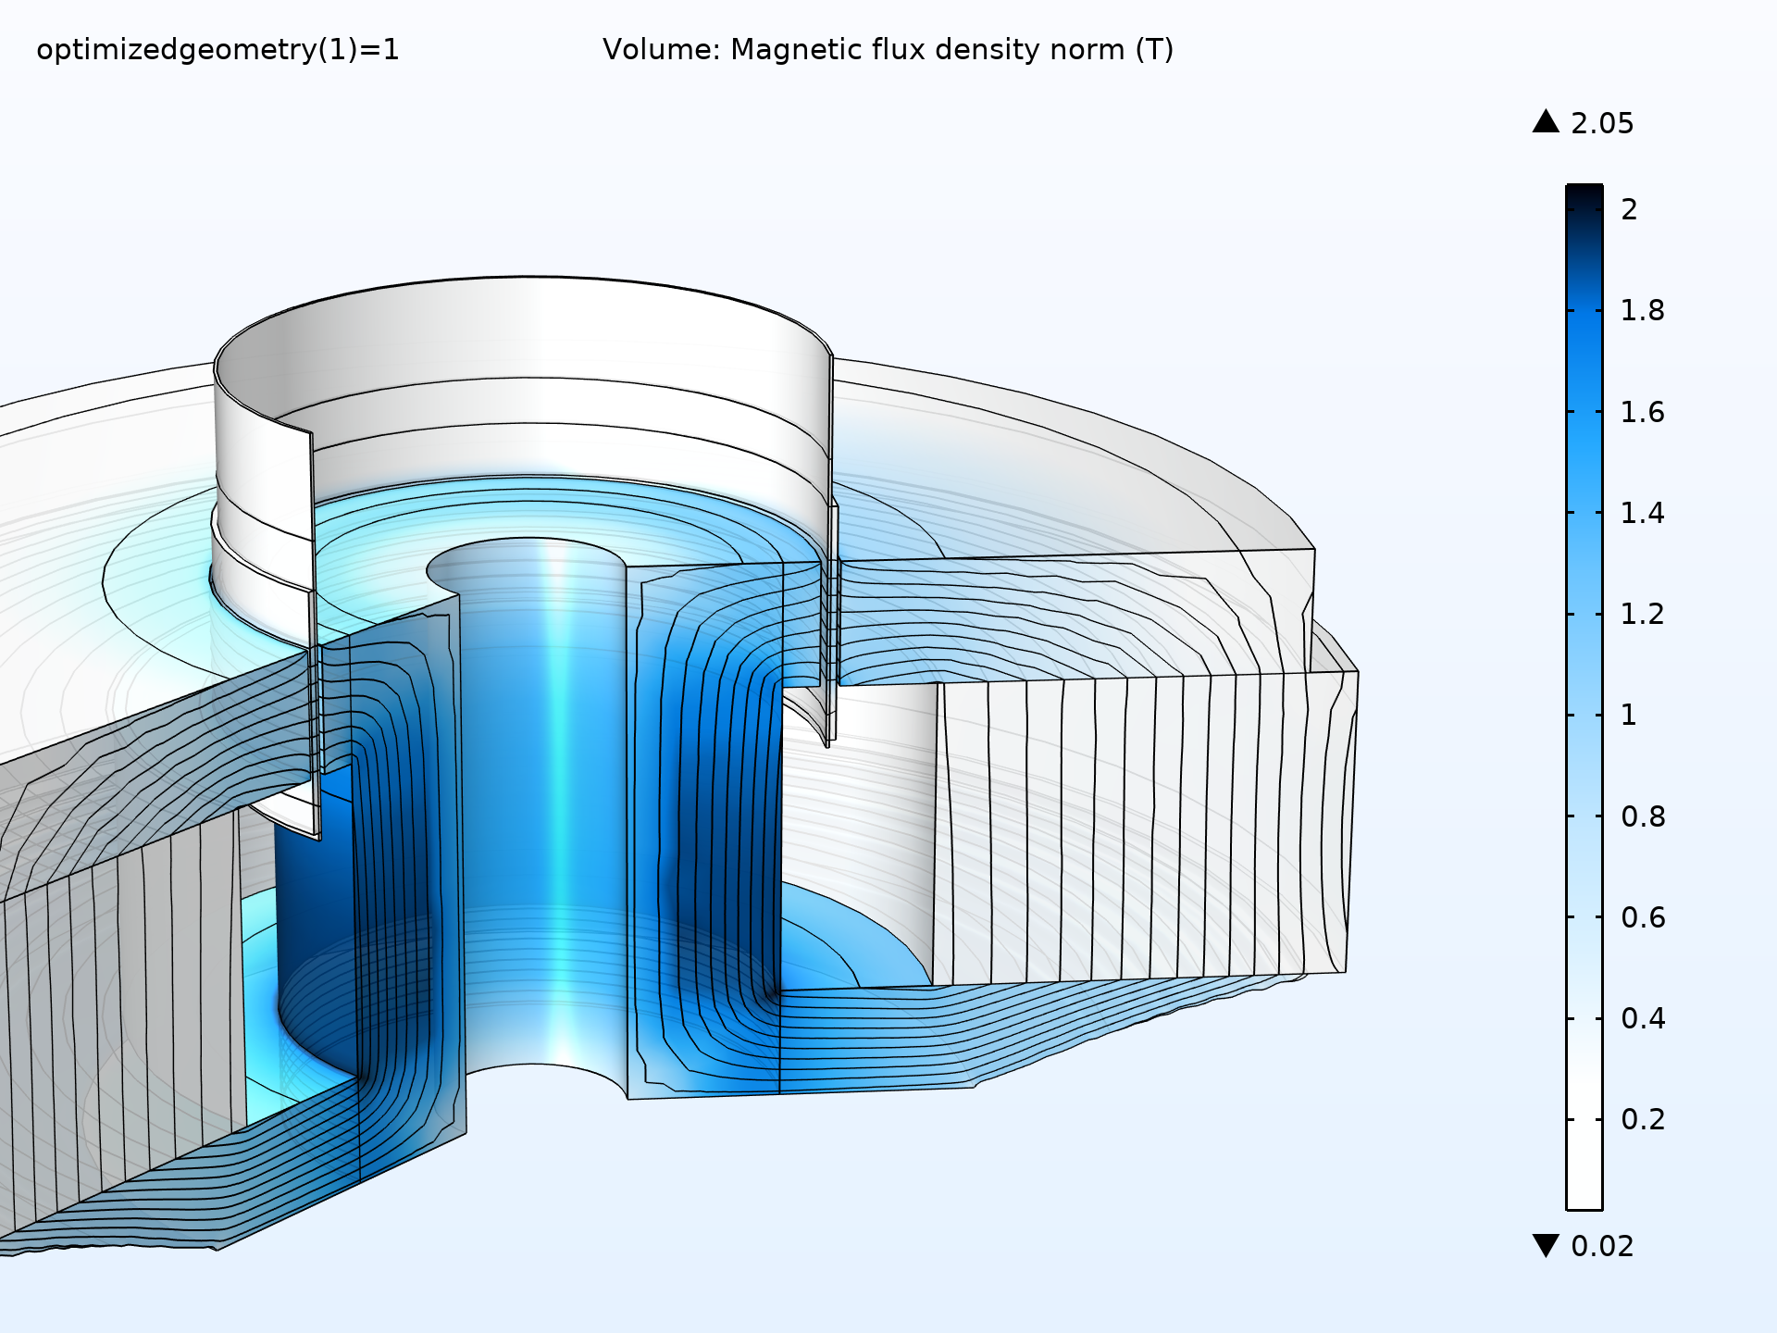Click the 0.02 minimum value label
This screenshot has height=1333, width=1777.
tap(1602, 1246)
